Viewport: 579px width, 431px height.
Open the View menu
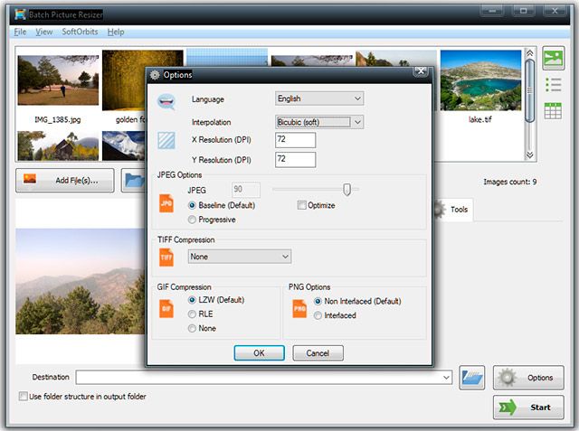pos(43,32)
